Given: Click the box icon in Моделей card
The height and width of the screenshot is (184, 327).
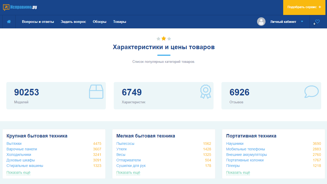Looking at the screenshot, I should coord(96,91).
